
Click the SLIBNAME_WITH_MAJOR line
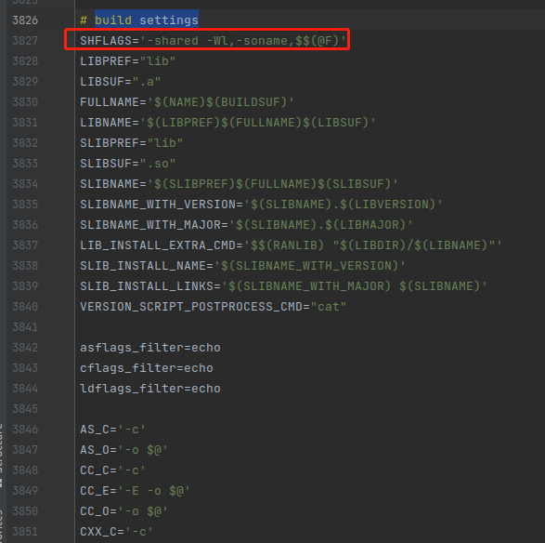click(246, 225)
